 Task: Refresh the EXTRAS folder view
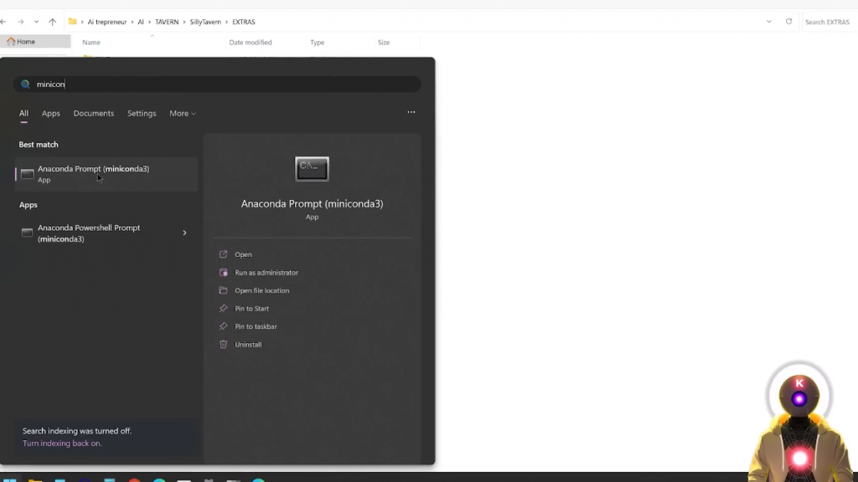tap(788, 22)
